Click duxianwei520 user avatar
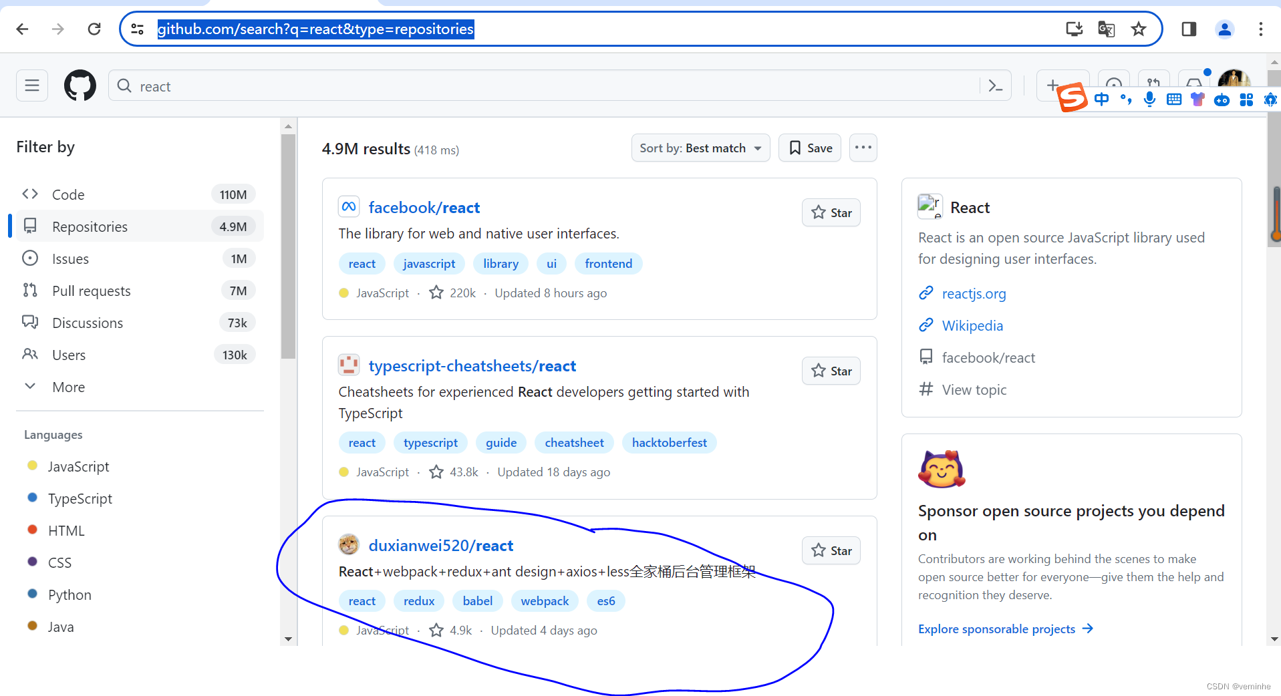The image size is (1281, 696). coord(349,545)
